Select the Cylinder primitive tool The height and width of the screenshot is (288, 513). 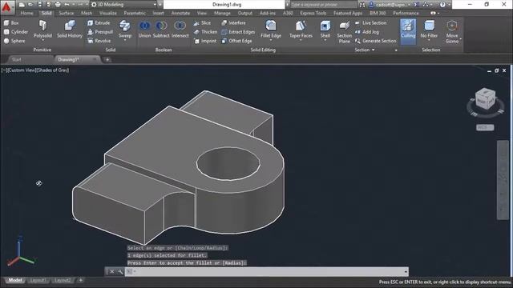pos(16,32)
